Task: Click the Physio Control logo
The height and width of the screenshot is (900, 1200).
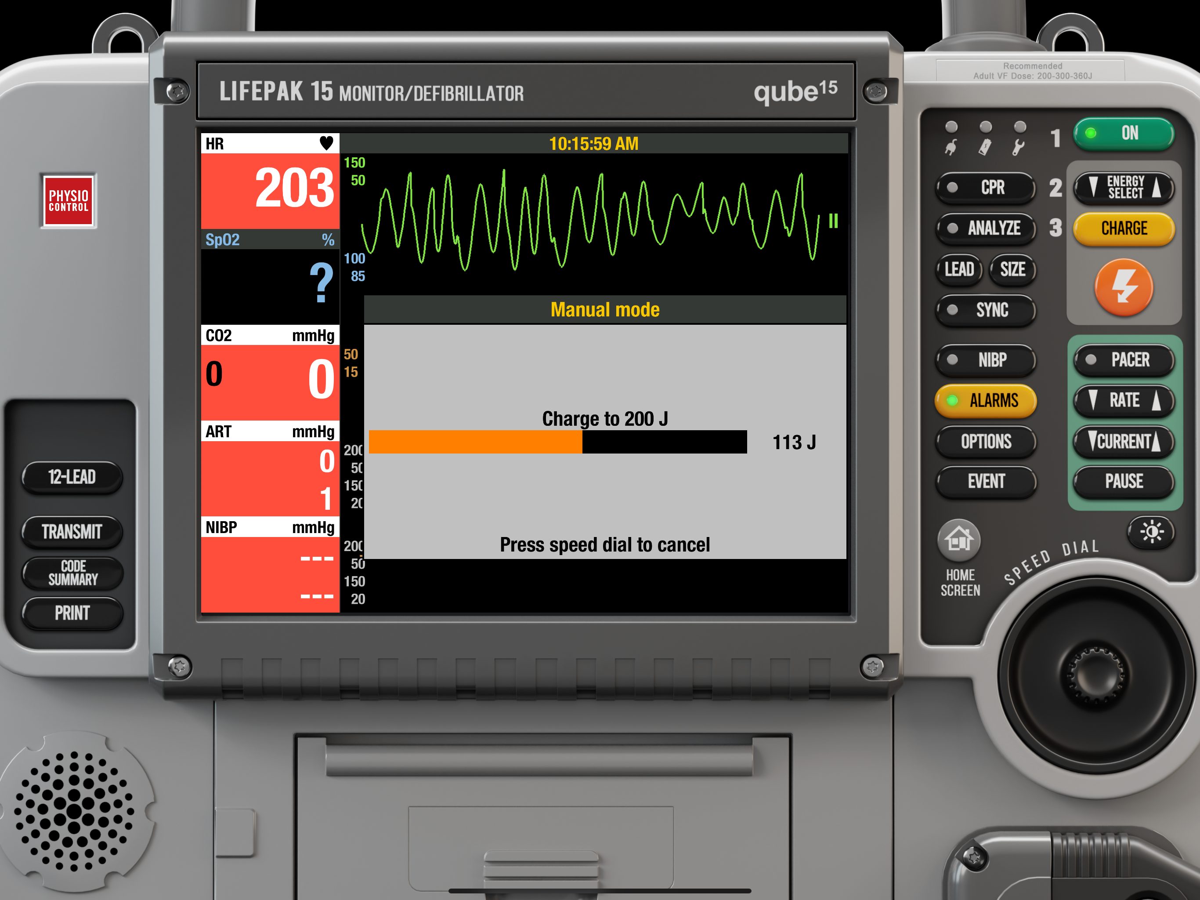Action: (x=69, y=201)
